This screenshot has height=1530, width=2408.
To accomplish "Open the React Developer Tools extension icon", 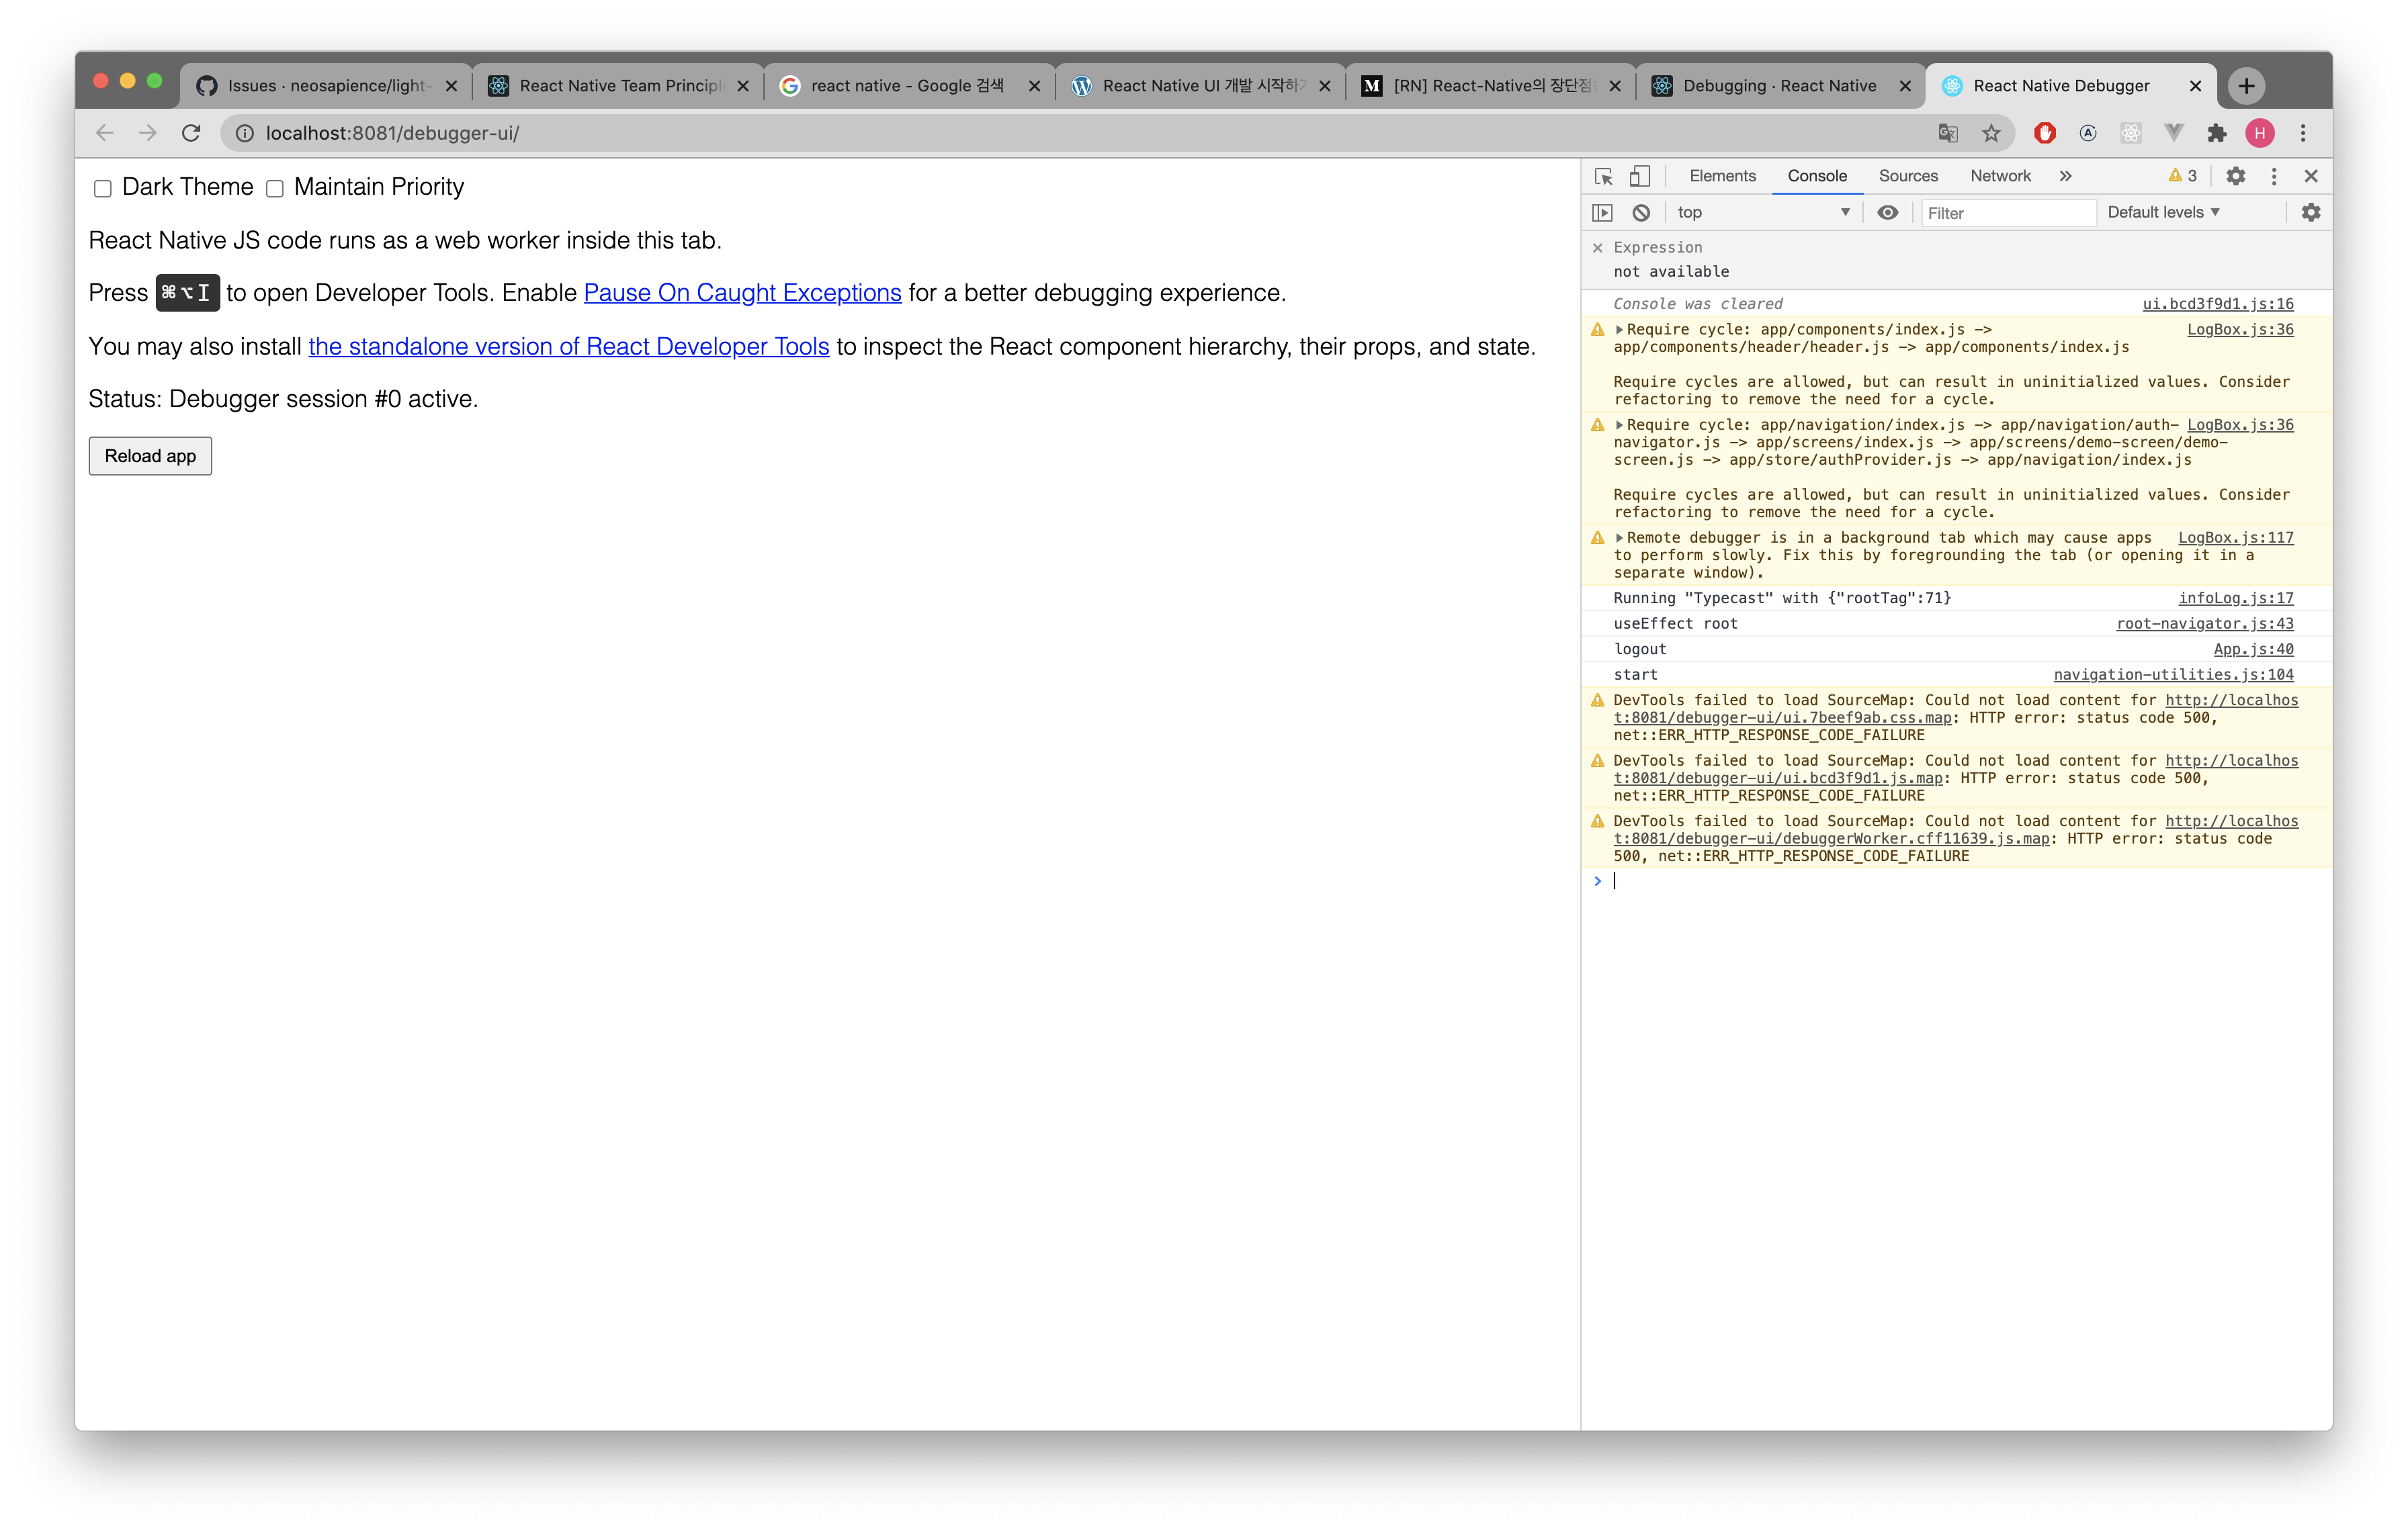I will 2130,133.
